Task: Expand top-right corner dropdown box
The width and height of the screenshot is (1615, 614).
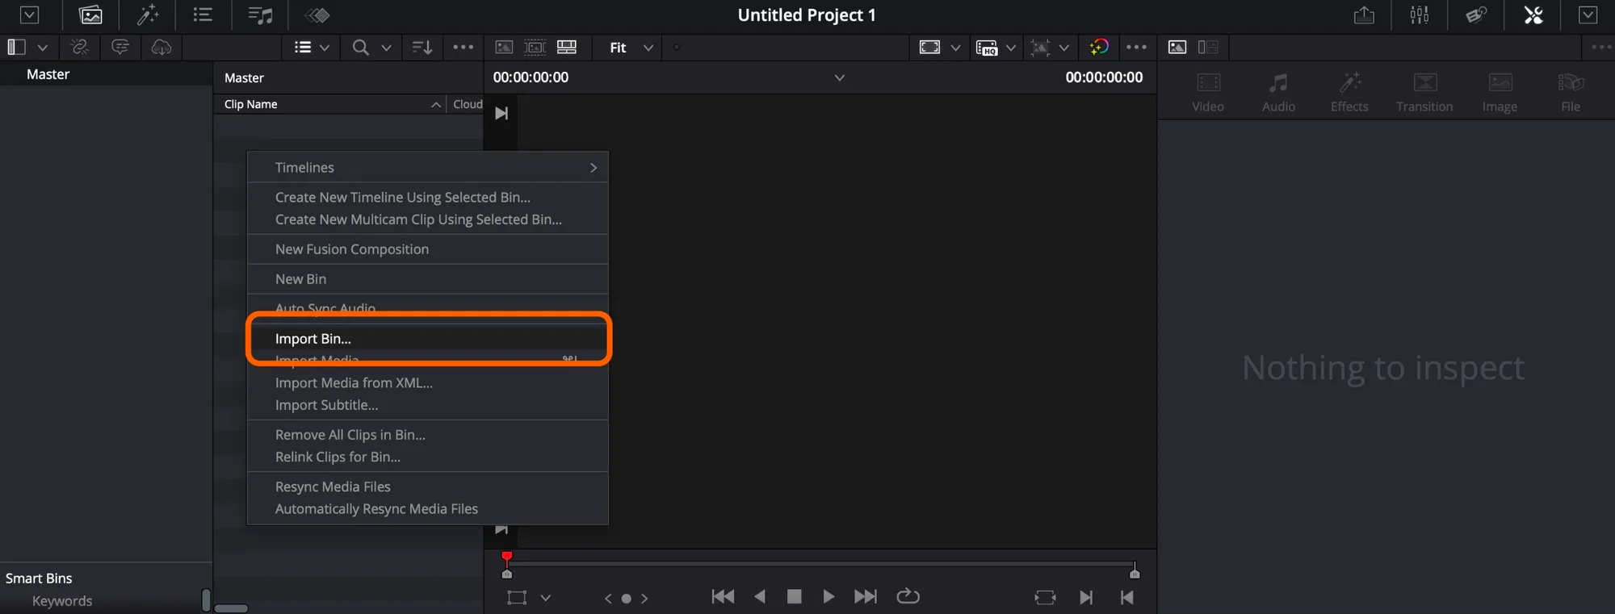Action: [x=1588, y=15]
